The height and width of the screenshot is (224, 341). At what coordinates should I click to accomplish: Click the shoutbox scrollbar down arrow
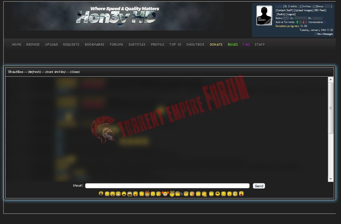tap(330, 179)
